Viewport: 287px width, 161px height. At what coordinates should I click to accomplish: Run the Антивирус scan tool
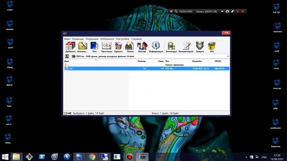coord(171,47)
